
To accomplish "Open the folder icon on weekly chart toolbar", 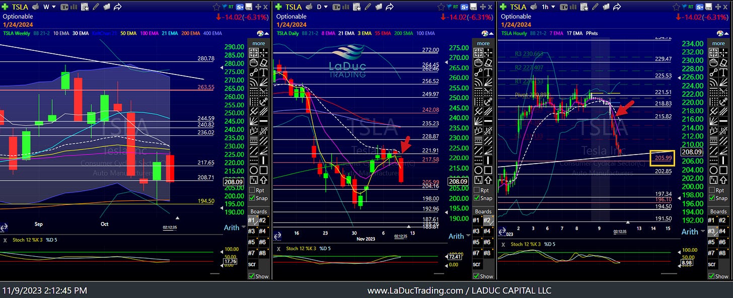I will [x=107, y=7].
